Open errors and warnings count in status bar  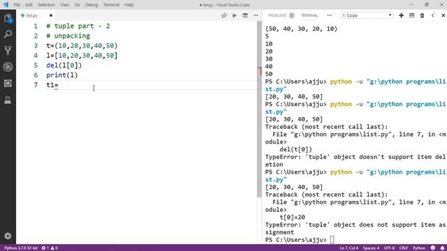point(50,248)
